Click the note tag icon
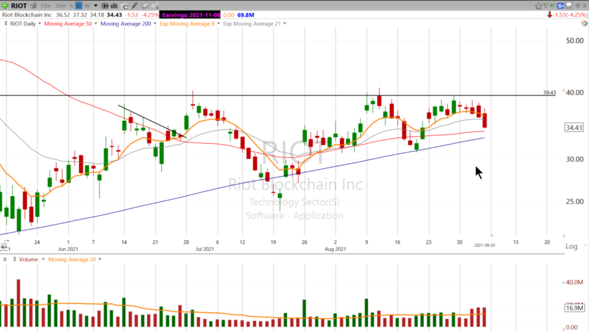589x331 pixels. tap(145, 6)
